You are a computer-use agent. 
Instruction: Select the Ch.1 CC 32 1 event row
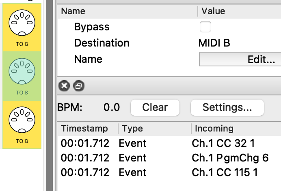coord(225,143)
